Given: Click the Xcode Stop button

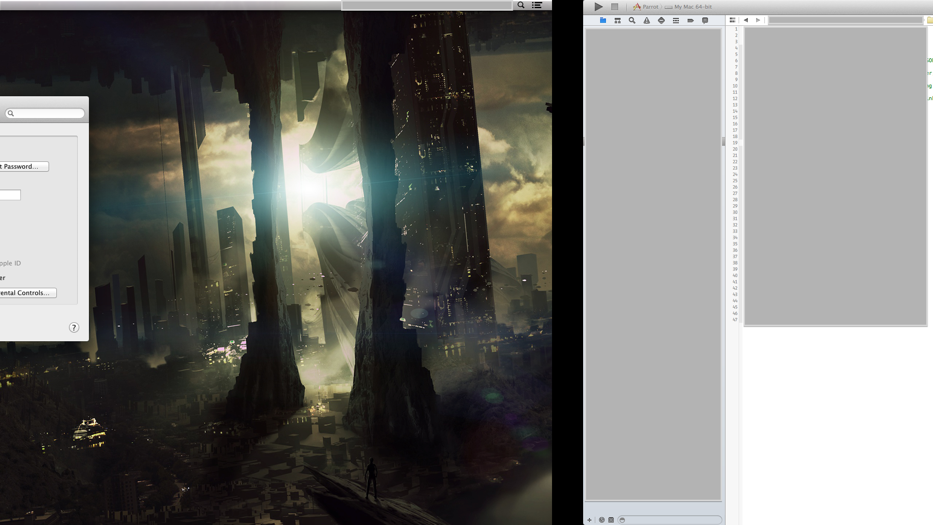Looking at the screenshot, I should [615, 7].
